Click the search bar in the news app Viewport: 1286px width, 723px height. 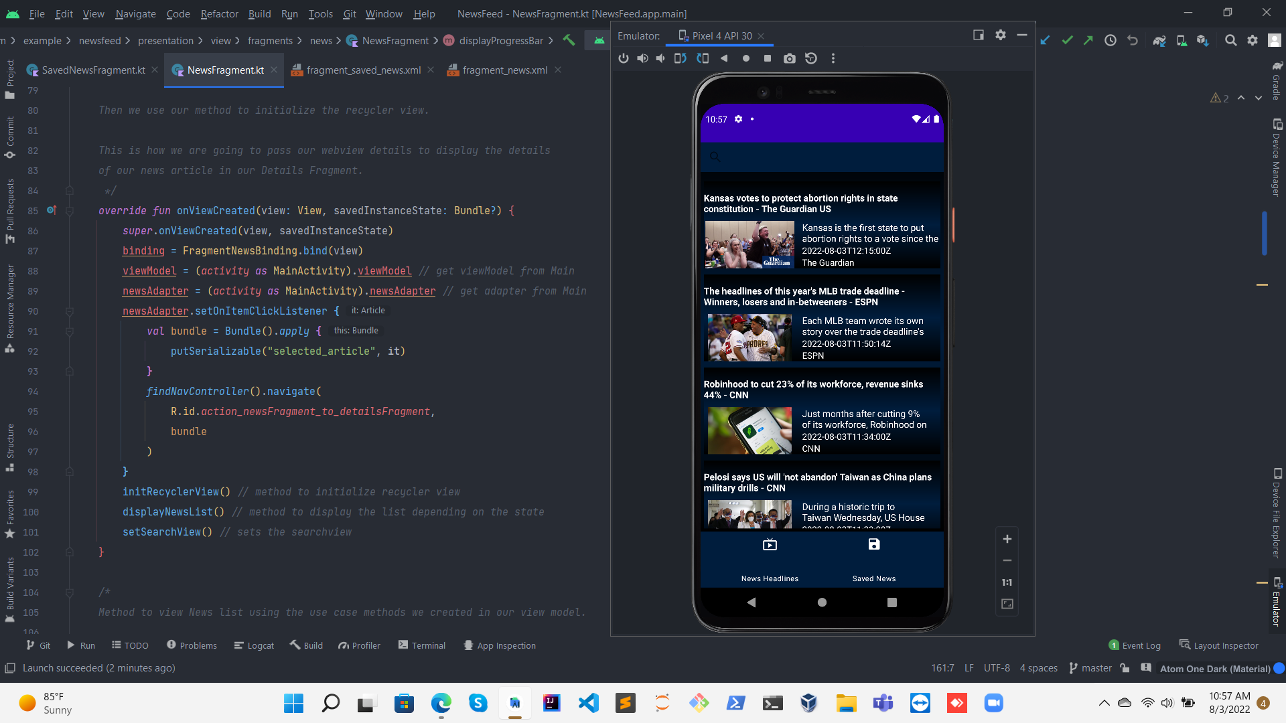[770, 157]
